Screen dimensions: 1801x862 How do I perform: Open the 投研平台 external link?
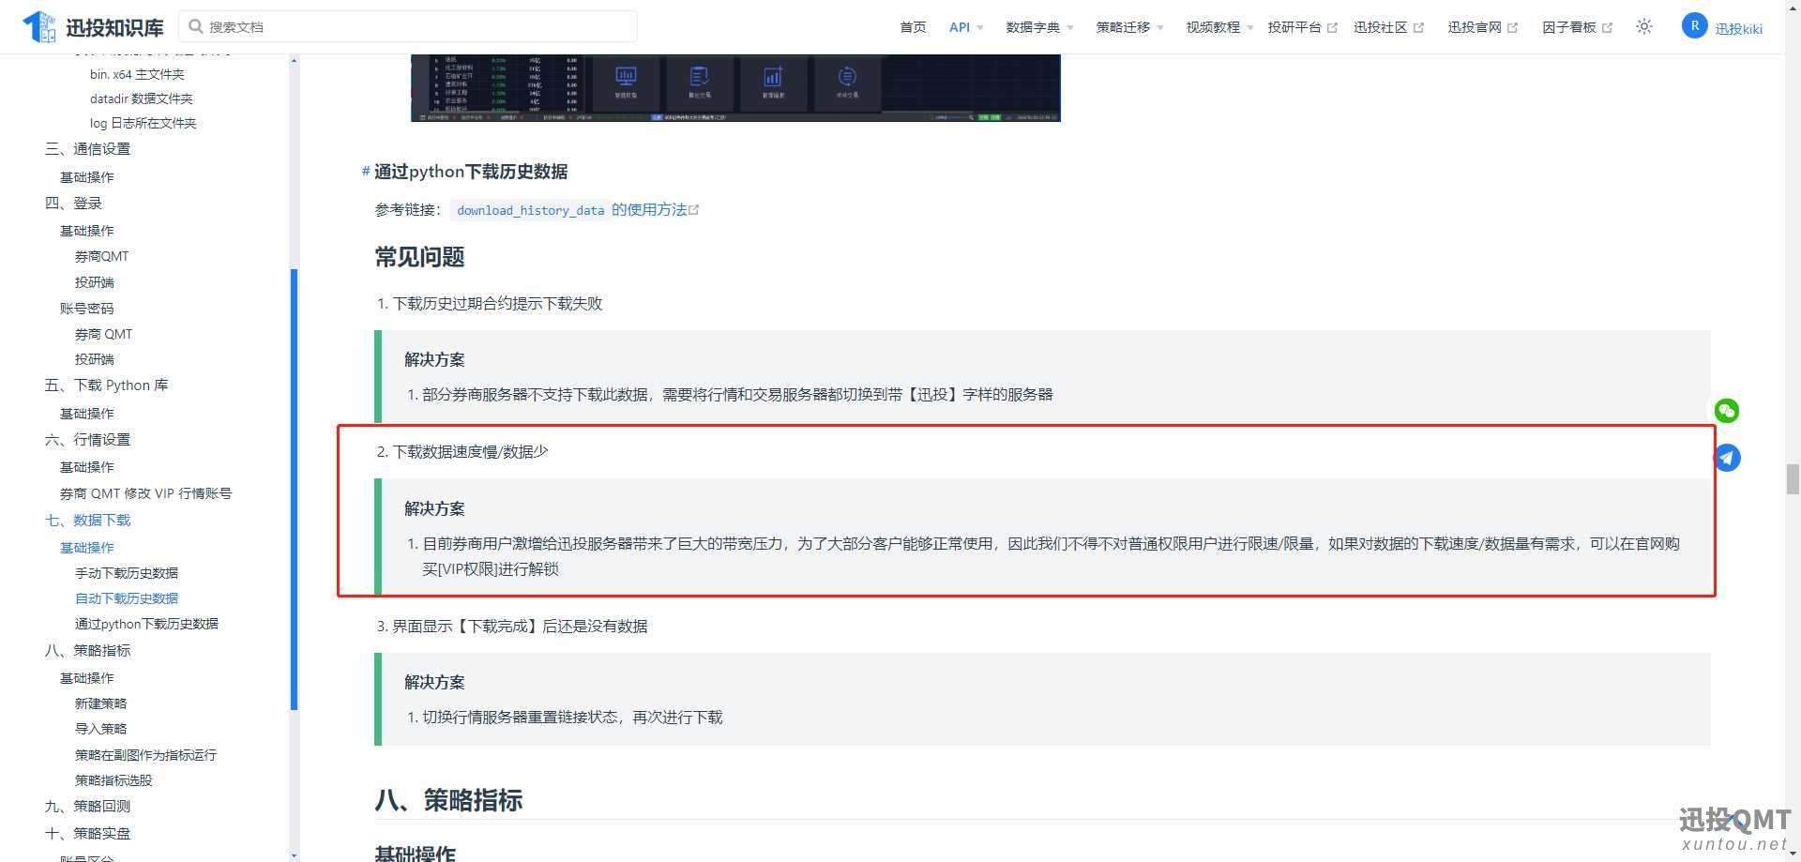1302,27
